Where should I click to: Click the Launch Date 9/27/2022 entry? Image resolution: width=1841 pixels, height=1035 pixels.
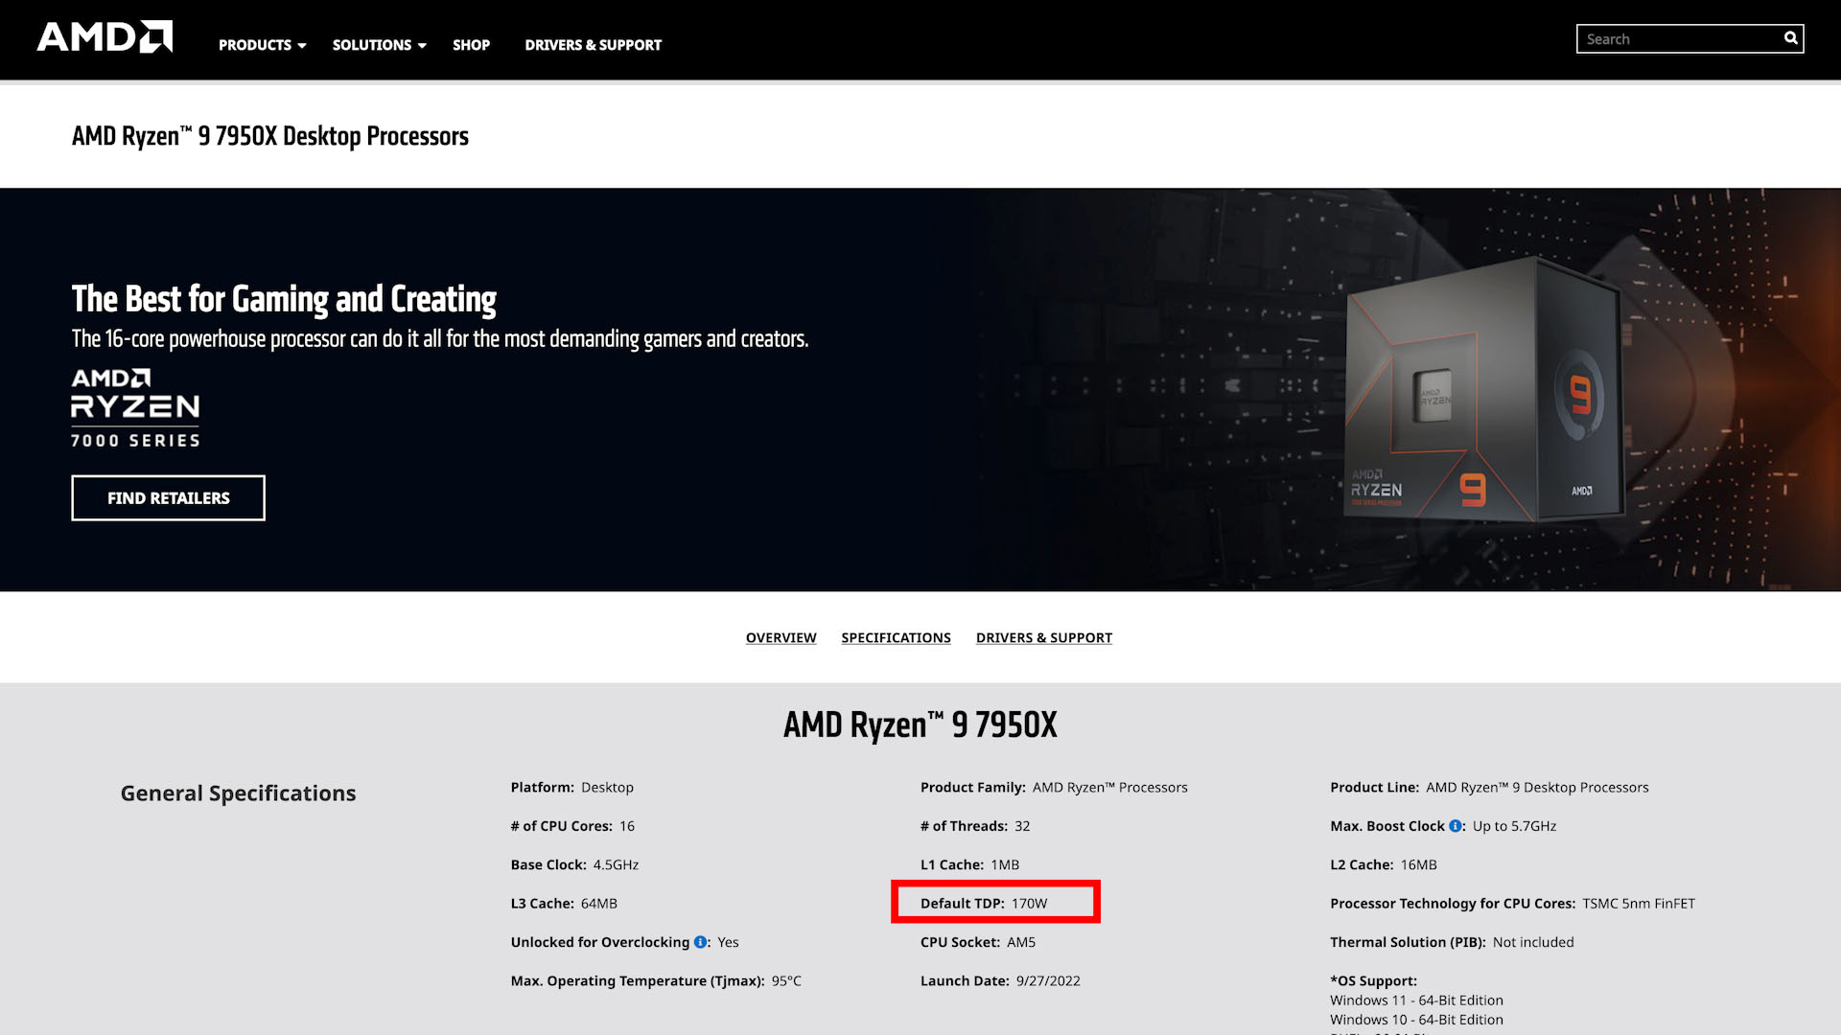1000,981
